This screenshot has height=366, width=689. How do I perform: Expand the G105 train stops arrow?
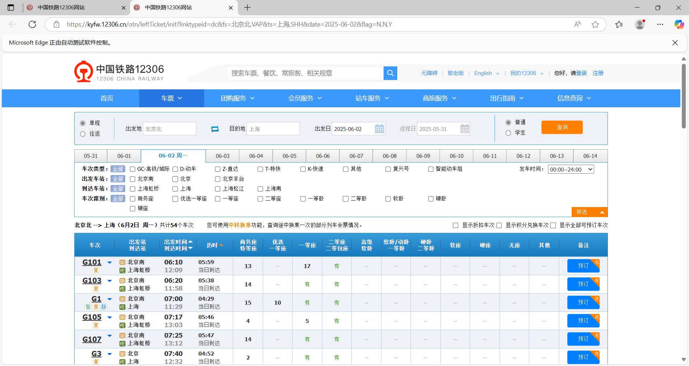(x=110, y=318)
